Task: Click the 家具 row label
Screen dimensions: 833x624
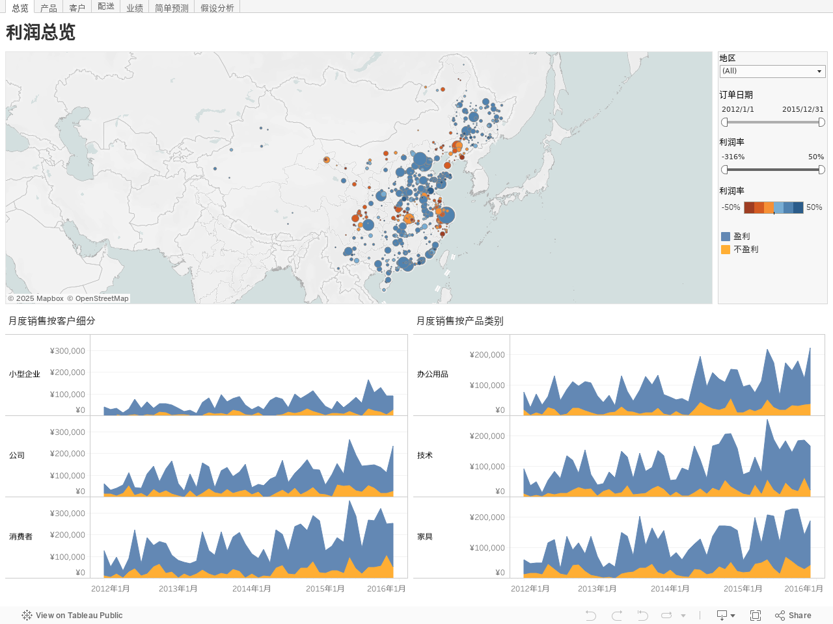Action: [425, 537]
